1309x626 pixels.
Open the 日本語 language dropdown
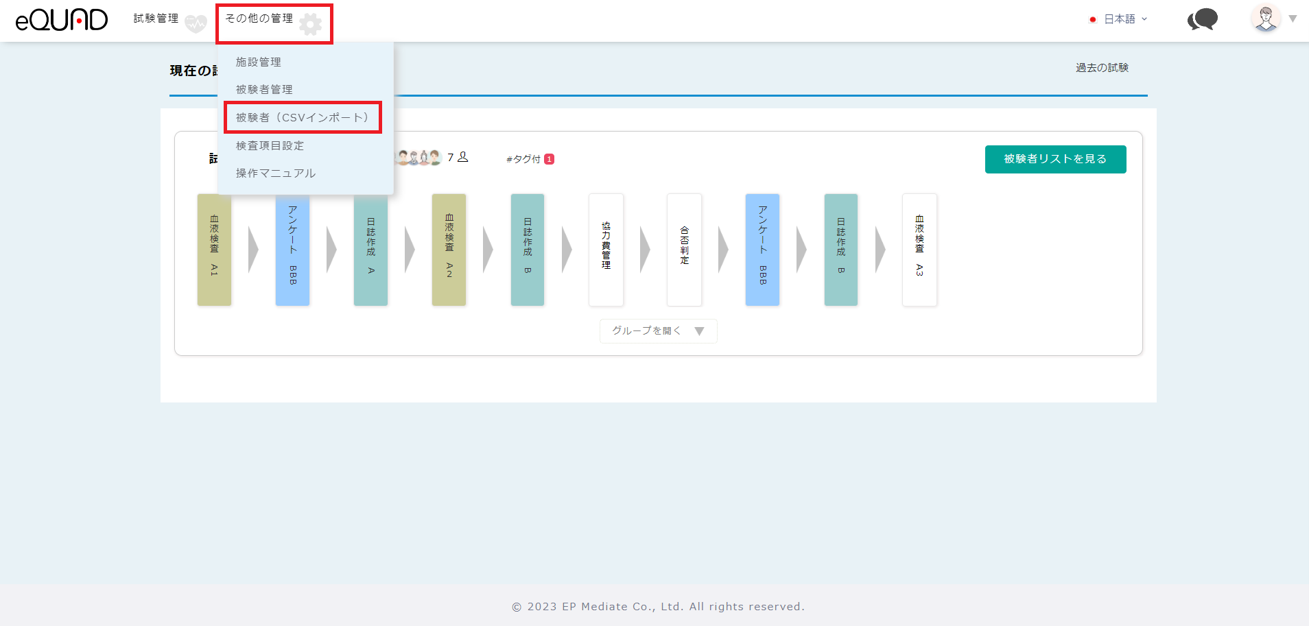point(1119,19)
